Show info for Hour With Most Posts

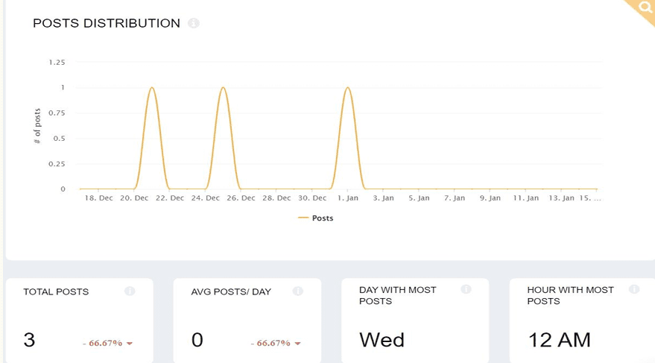[x=634, y=289]
